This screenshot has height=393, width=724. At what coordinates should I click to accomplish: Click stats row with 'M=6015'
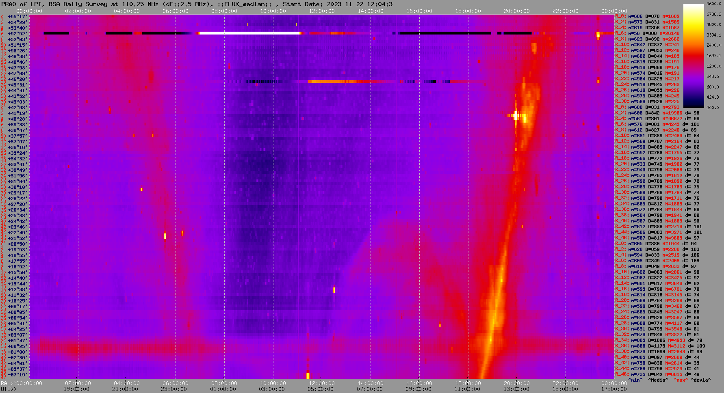point(657,374)
